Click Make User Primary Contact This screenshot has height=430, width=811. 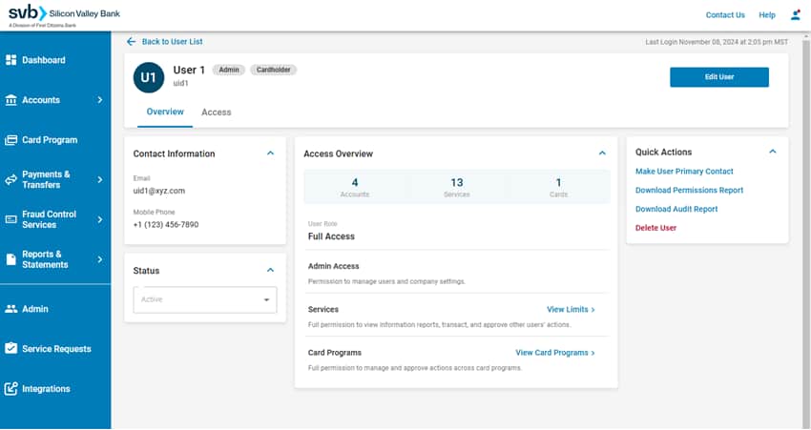684,171
